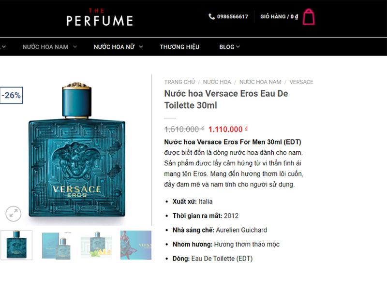Open the pink shopping bag cart icon
Viewport: 387px width, 290px height.
pyautogui.click(x=309, y=17)
